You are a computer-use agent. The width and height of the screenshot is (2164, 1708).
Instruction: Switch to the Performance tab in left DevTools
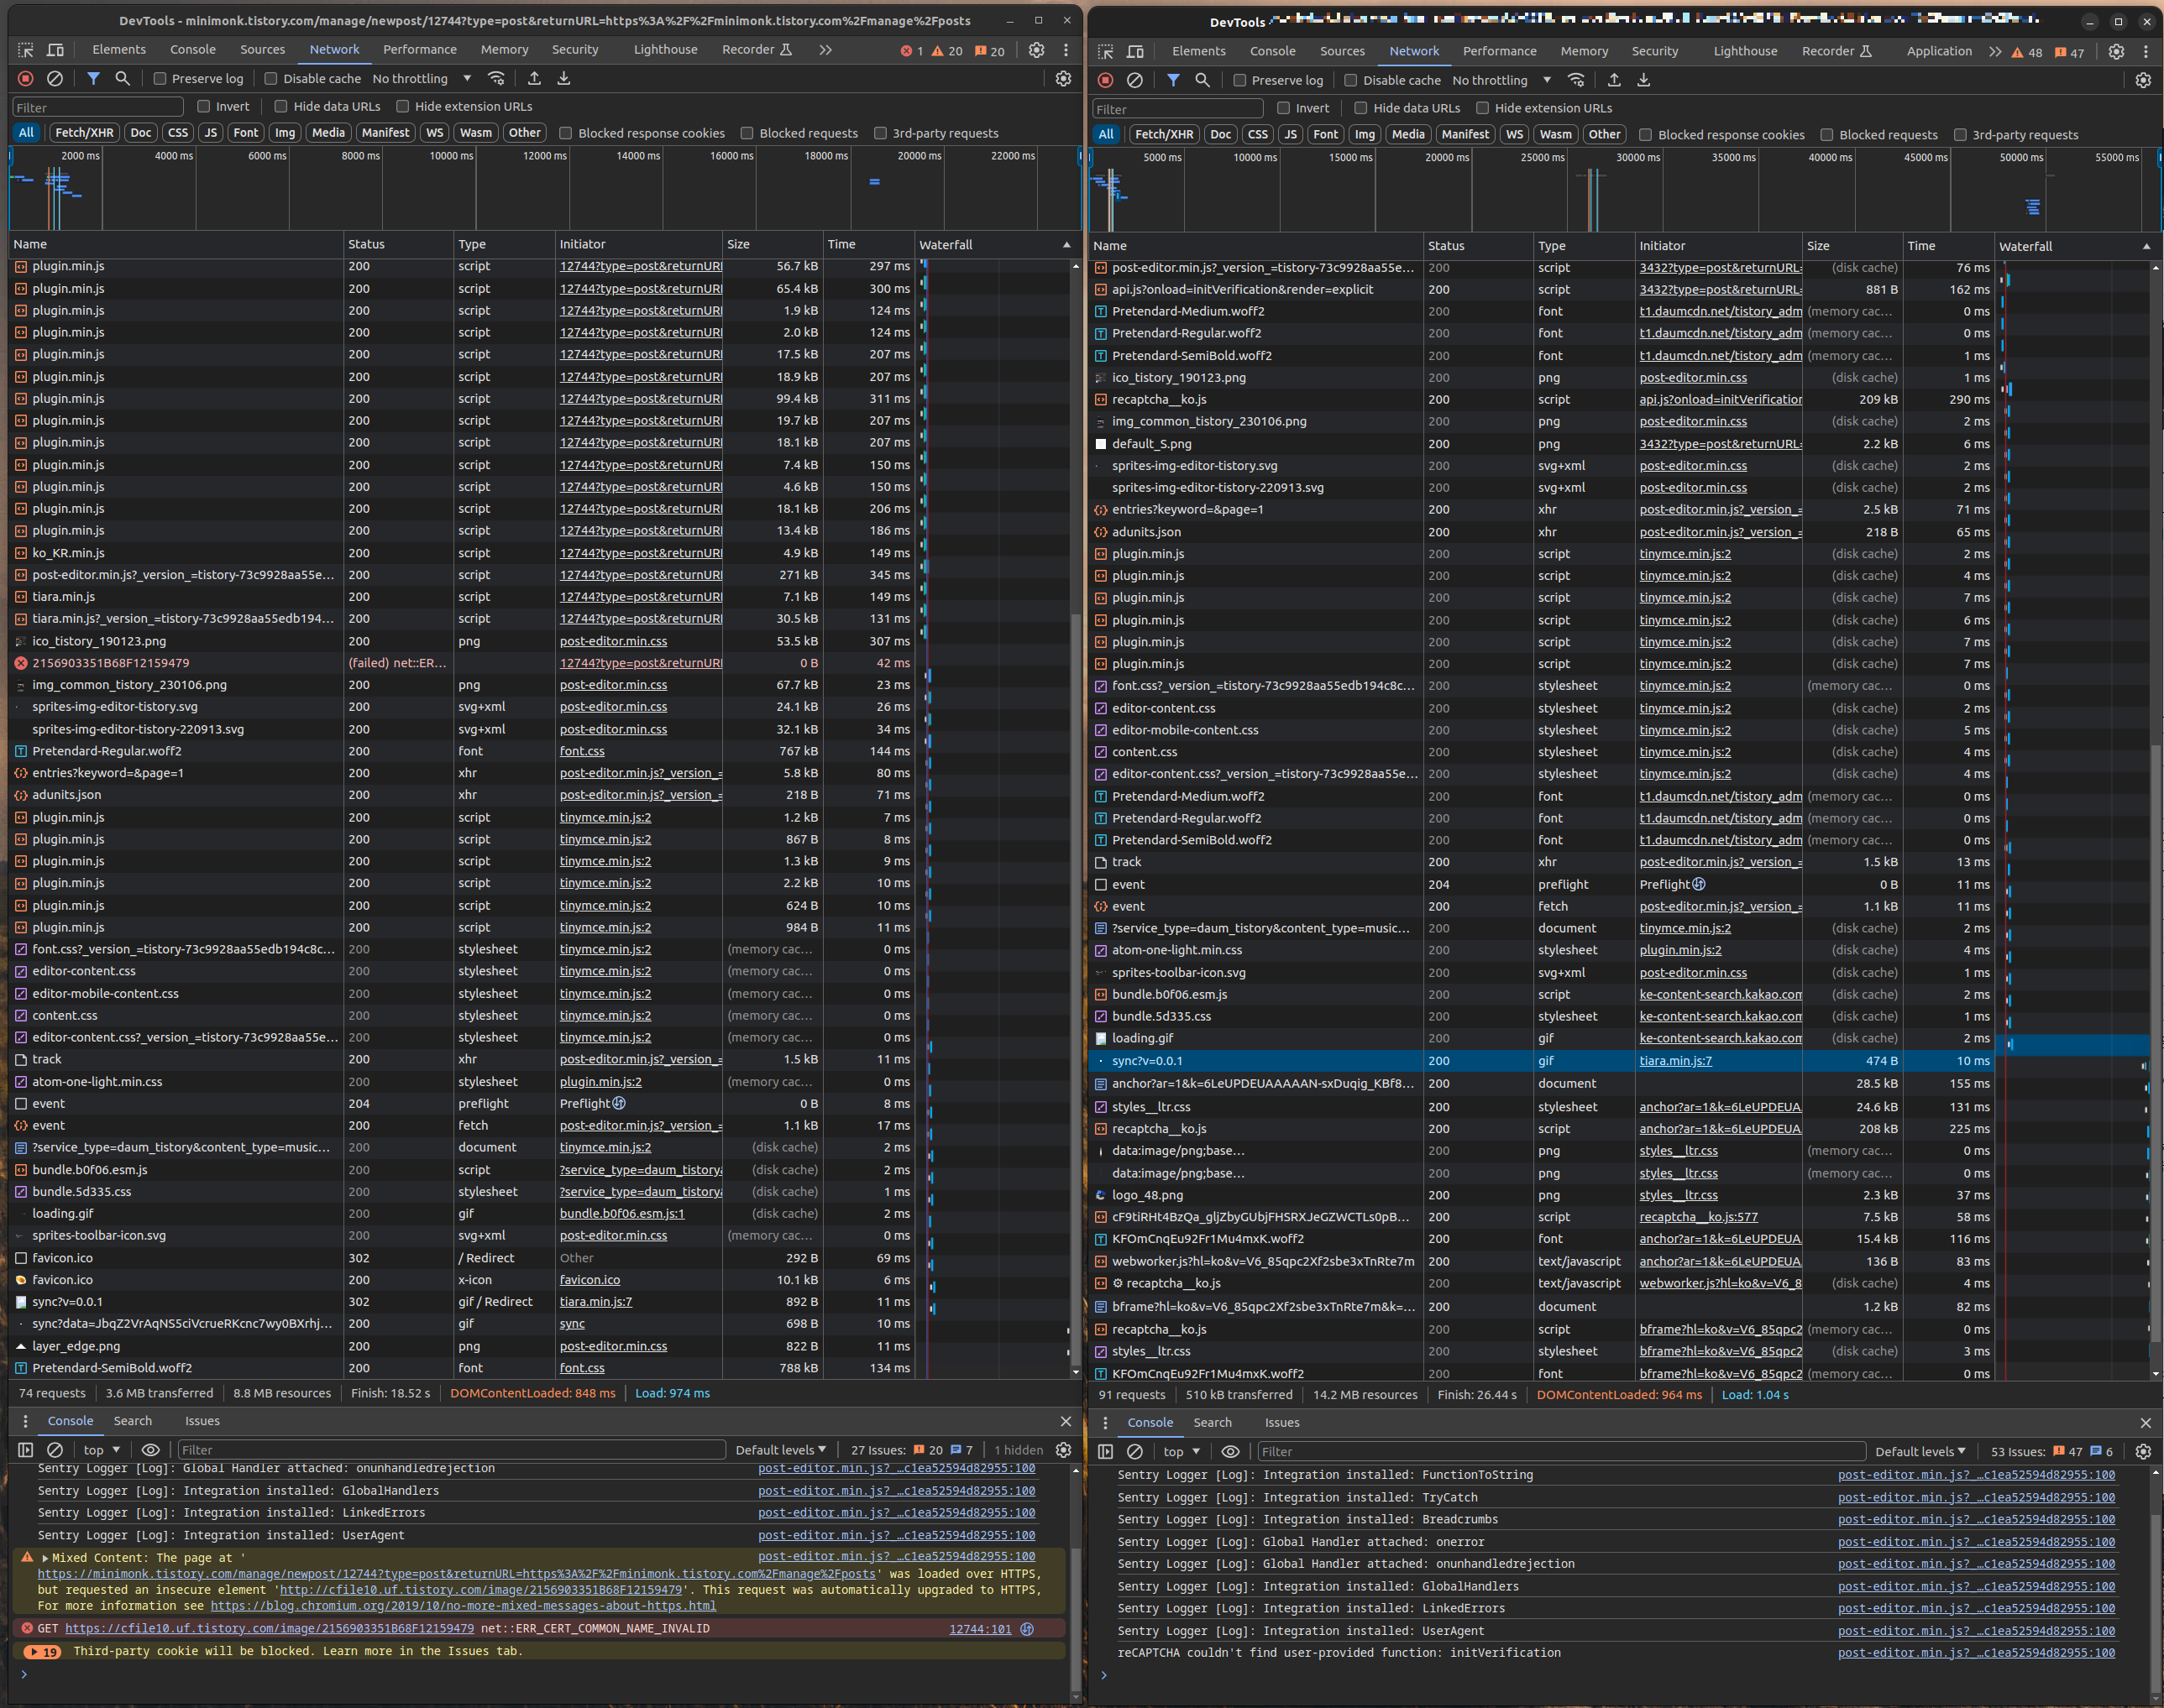click(419, 49)
